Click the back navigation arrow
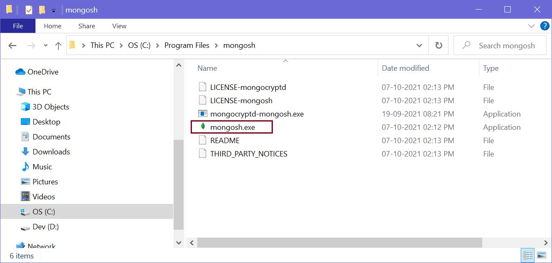The image size is (552, 263). click(12, 45)
